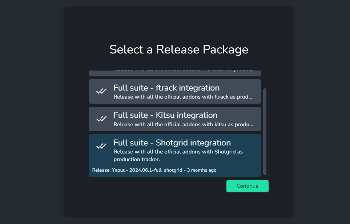Select the Full suite - ftrack integration package
The height and width of the screenshot is (224, 350).
[x=175, y=91]
